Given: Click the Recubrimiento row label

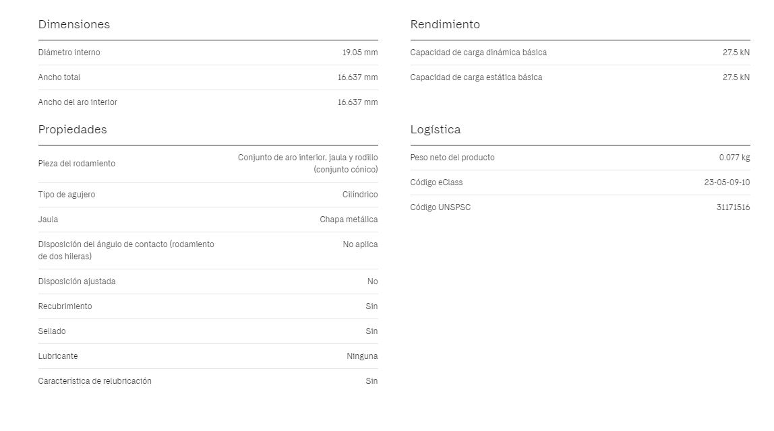Looking at the screenshot, I should (x=65, y=306).
